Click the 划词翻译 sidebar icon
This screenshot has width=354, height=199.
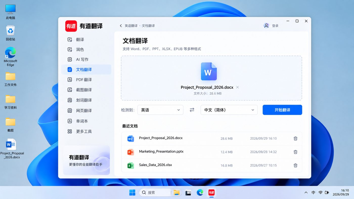click(x=70, y=100)
